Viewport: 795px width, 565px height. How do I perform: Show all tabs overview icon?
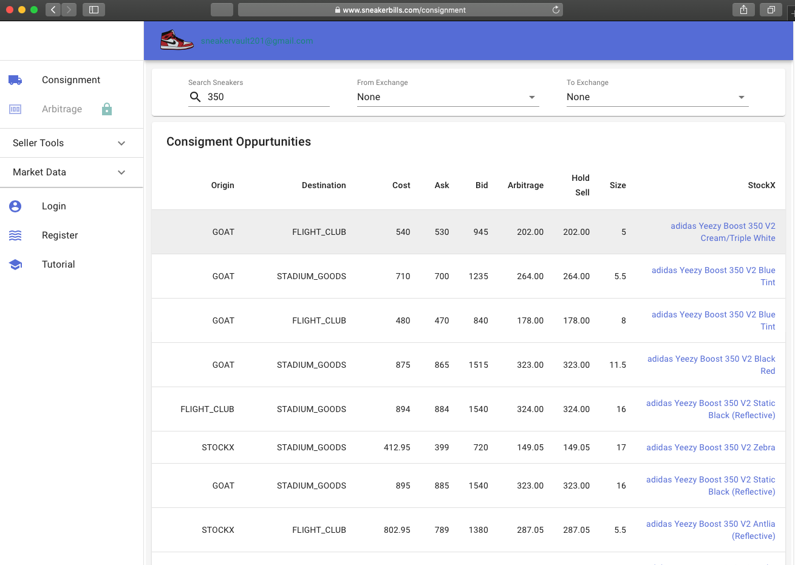coord(771,10)
